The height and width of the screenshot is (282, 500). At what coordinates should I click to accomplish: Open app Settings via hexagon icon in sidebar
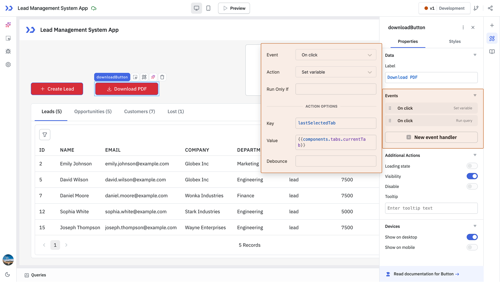click(x=8, y=64)
